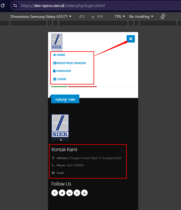
Task: Click the viewport width field showing 412
Action: 82,17
